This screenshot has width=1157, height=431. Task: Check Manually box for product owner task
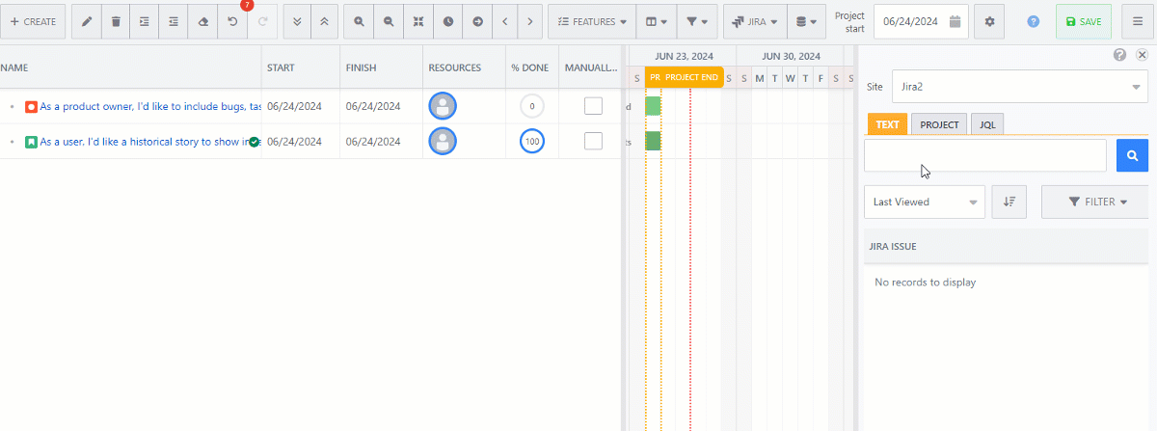coord(593,106)
